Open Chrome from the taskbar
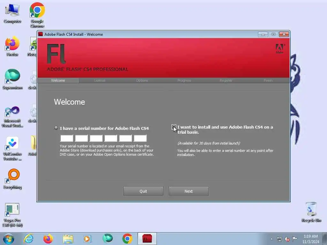 (x=127, y=239)
